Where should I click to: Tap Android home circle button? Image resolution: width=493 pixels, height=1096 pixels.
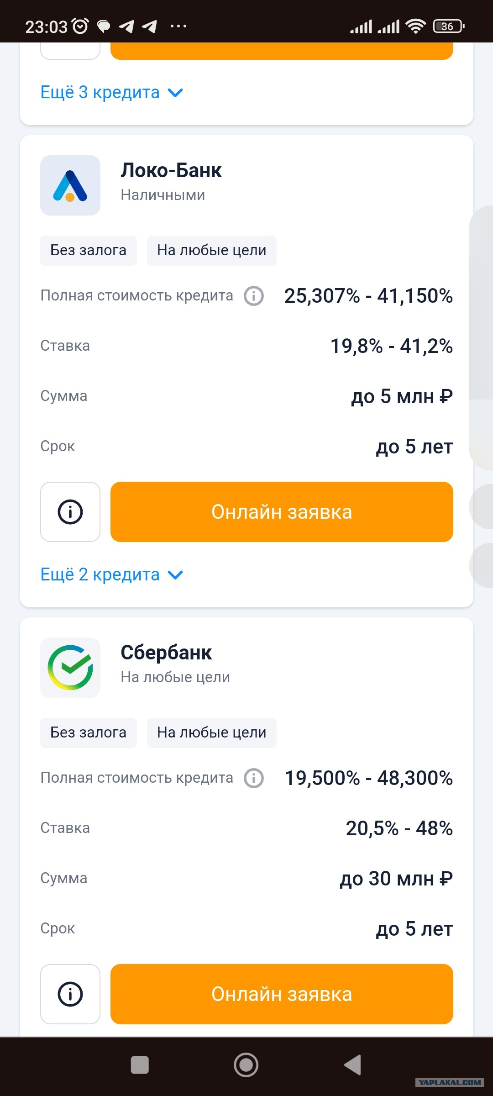pyautogui.click(x=246, y=1065)
